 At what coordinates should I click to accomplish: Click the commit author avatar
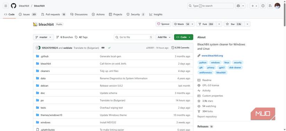tap(38, 48)
